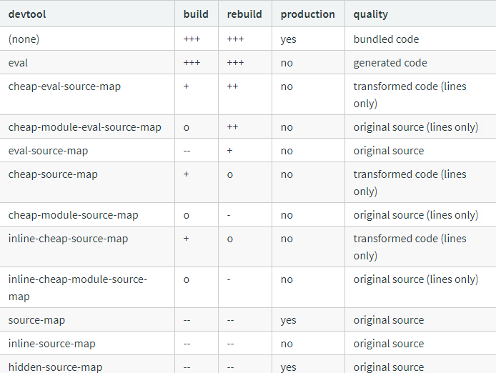Click the build column header
This screenshot has height=373, width=496.
[x=196, y=14]
